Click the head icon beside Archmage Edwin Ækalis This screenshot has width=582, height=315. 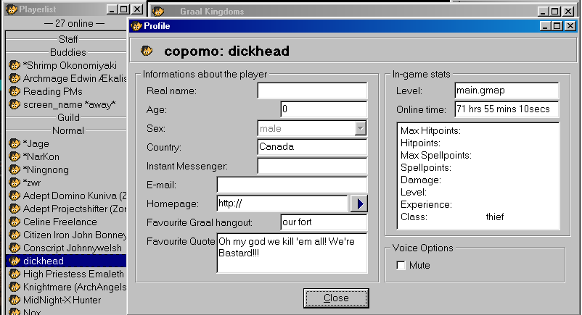pos(14,78)
